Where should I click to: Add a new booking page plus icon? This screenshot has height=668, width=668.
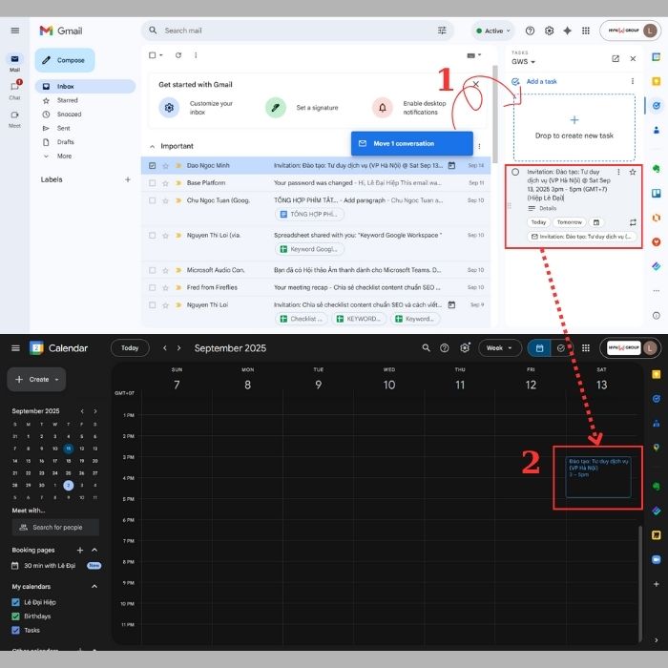coord(79,550)
